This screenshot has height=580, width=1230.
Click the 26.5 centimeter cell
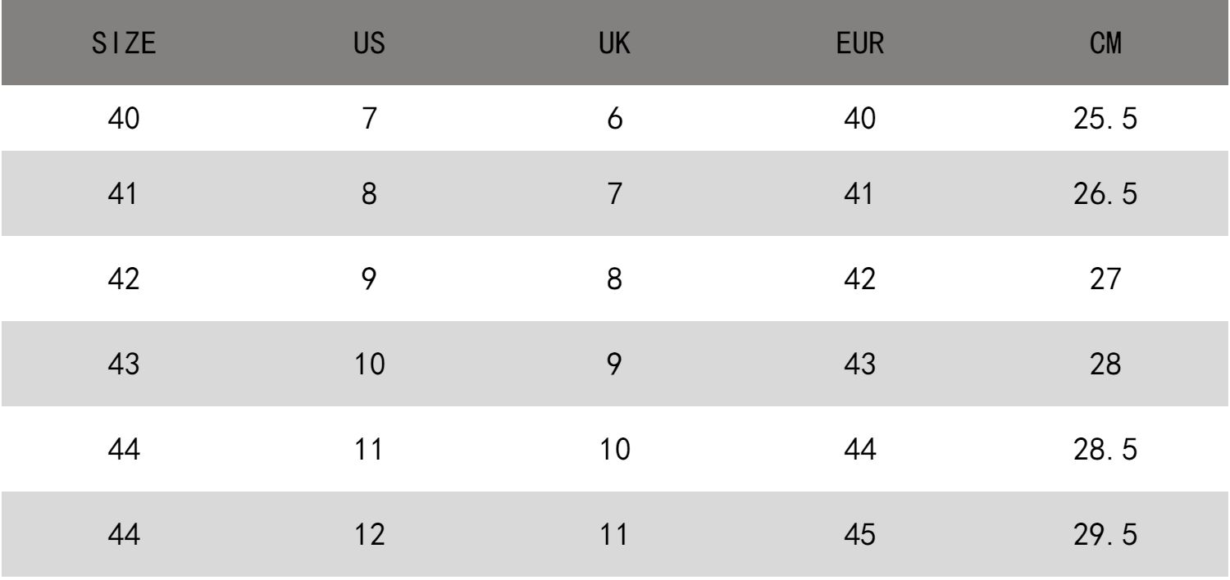[1106, 197]
